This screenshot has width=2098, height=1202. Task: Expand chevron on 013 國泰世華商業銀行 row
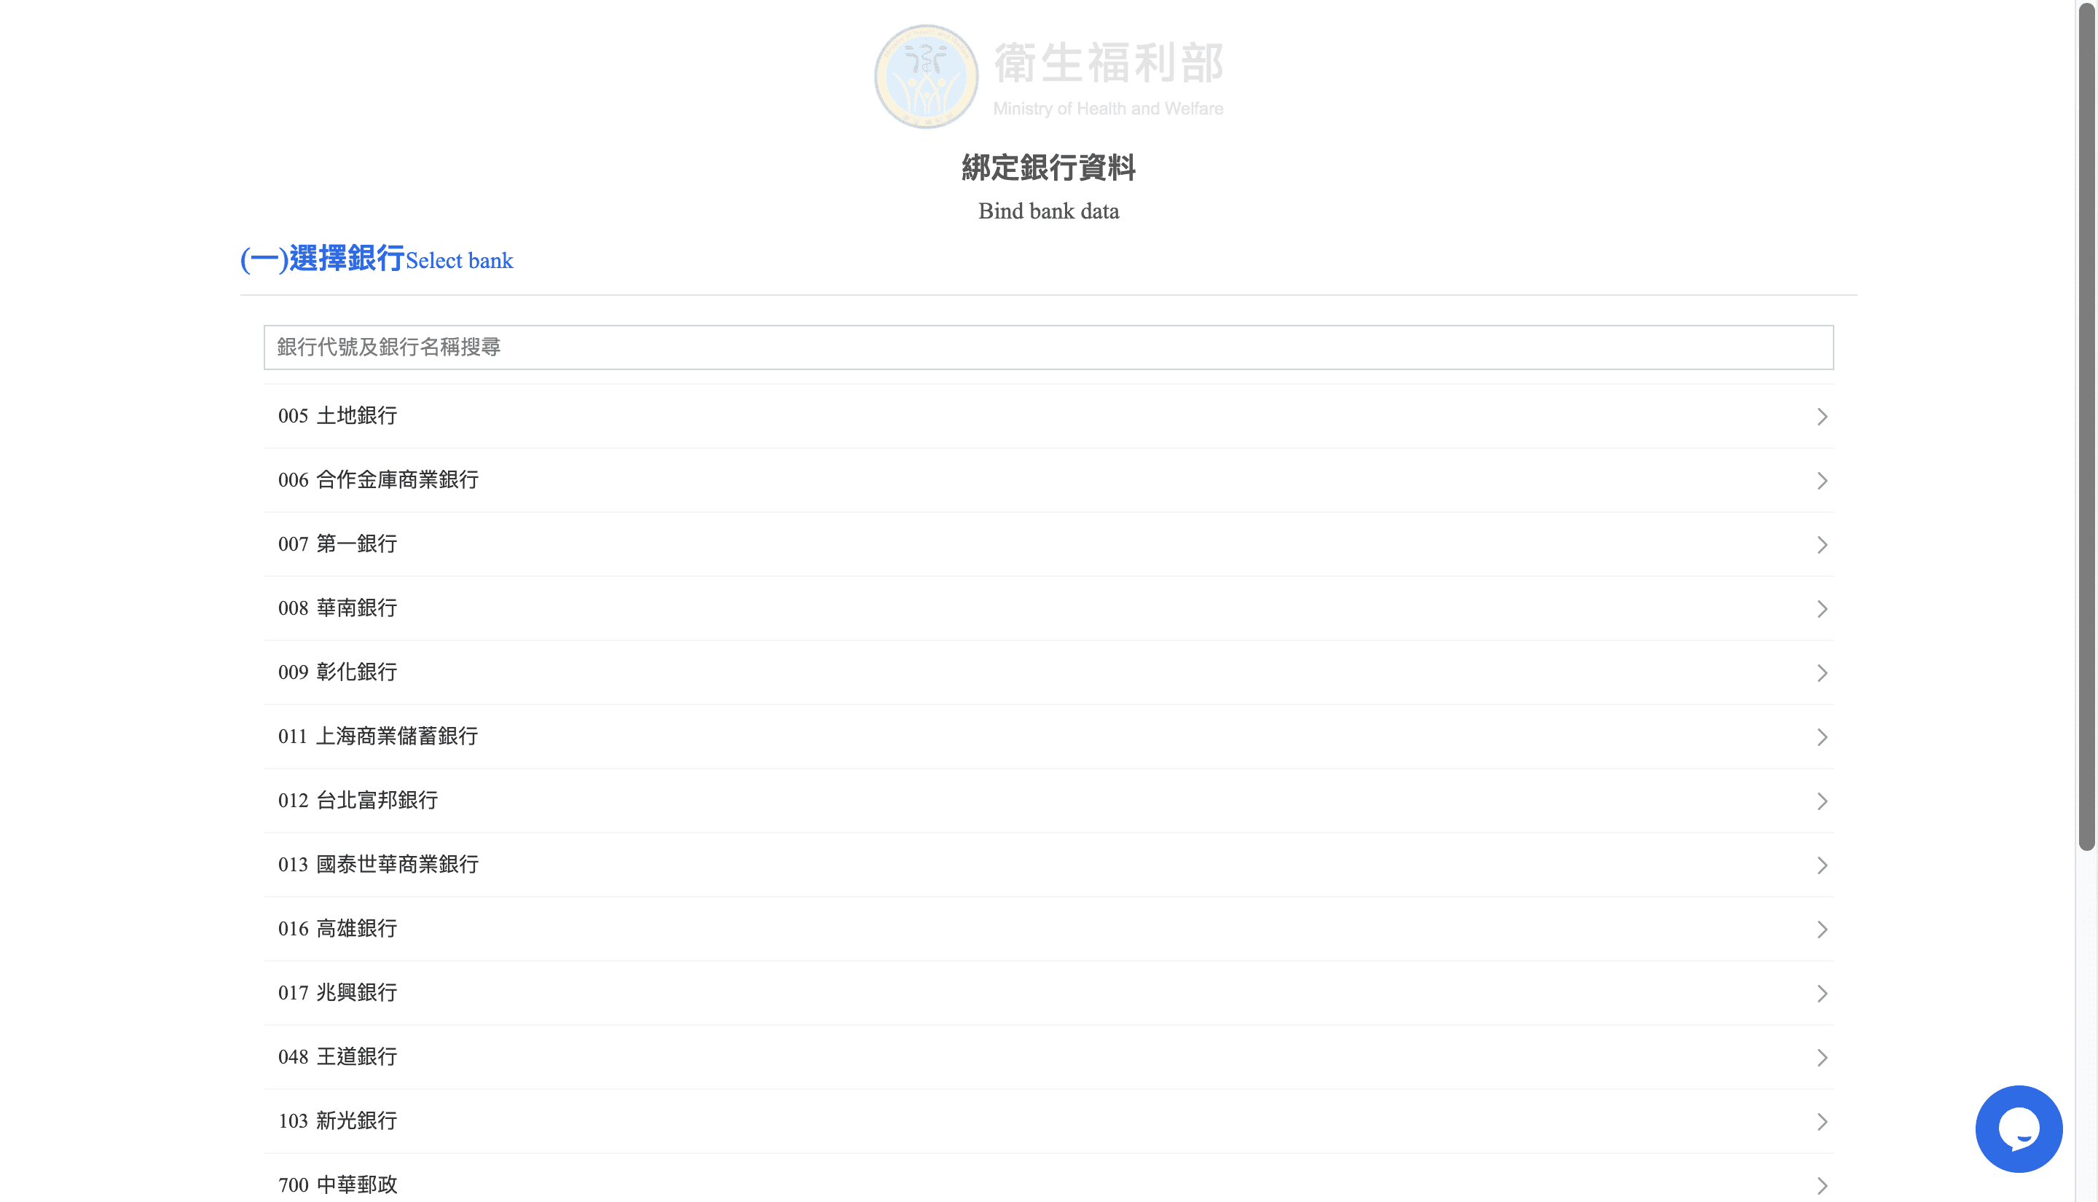click(1821, 865)
